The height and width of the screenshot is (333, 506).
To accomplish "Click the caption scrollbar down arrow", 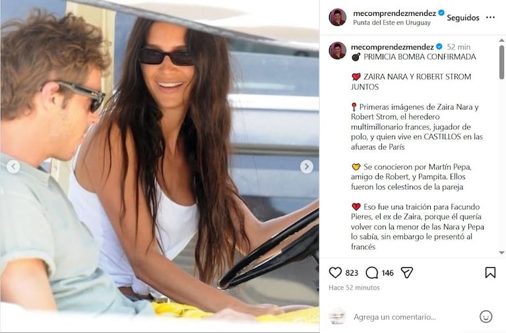I will point(501,253).
